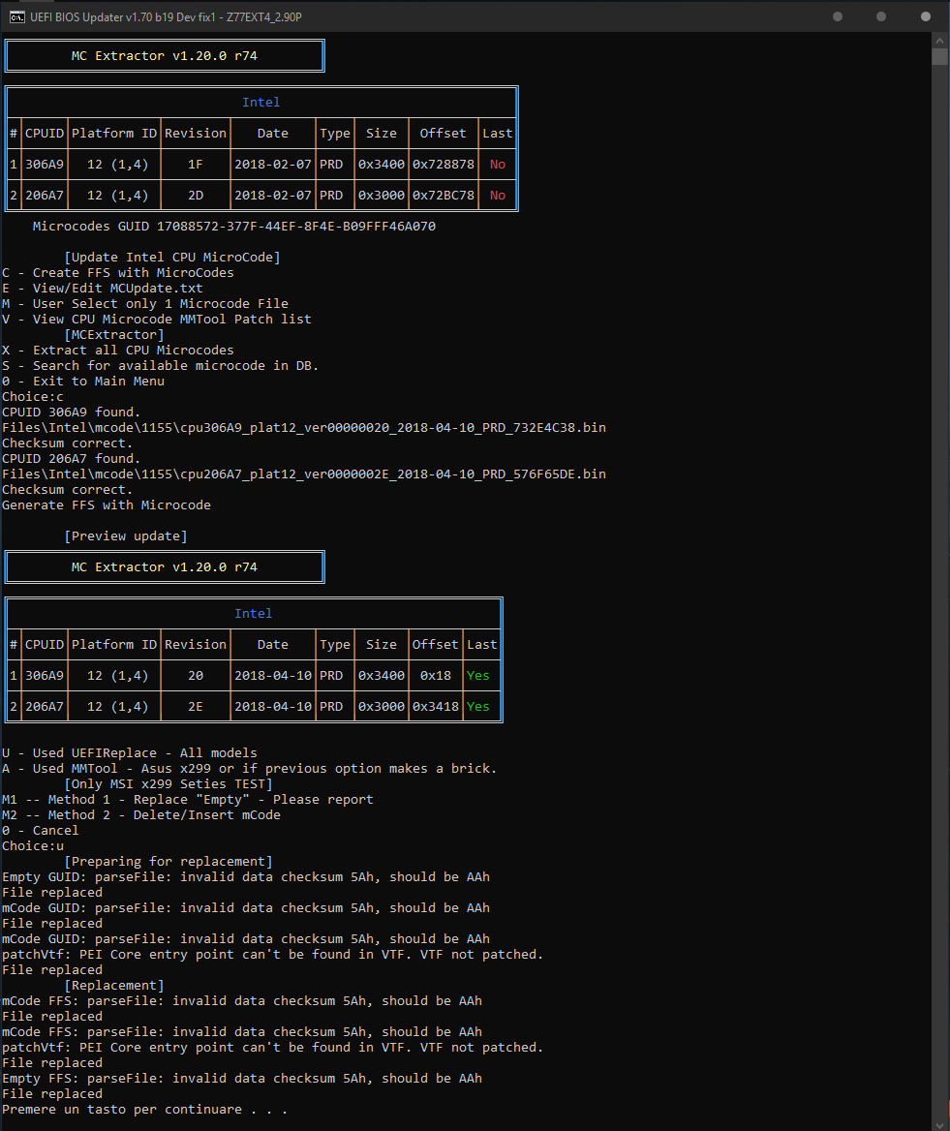
Task: Click '0x728878' offset cell
Action: pos(443,165)
